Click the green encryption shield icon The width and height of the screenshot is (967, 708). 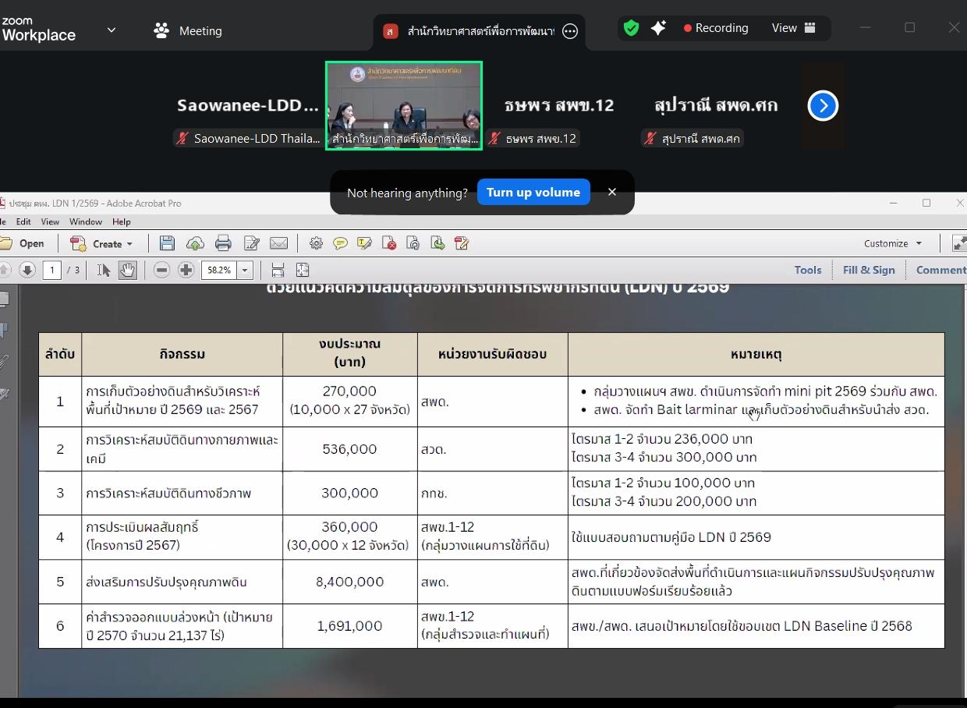(632, 28)
